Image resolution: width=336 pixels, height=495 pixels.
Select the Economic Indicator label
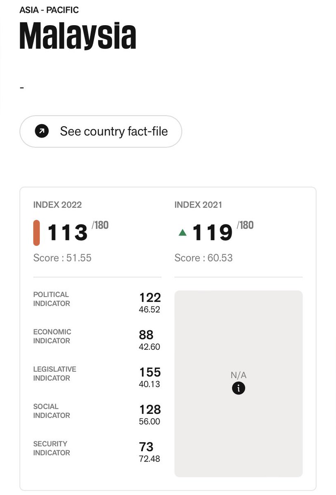point(52,336)
